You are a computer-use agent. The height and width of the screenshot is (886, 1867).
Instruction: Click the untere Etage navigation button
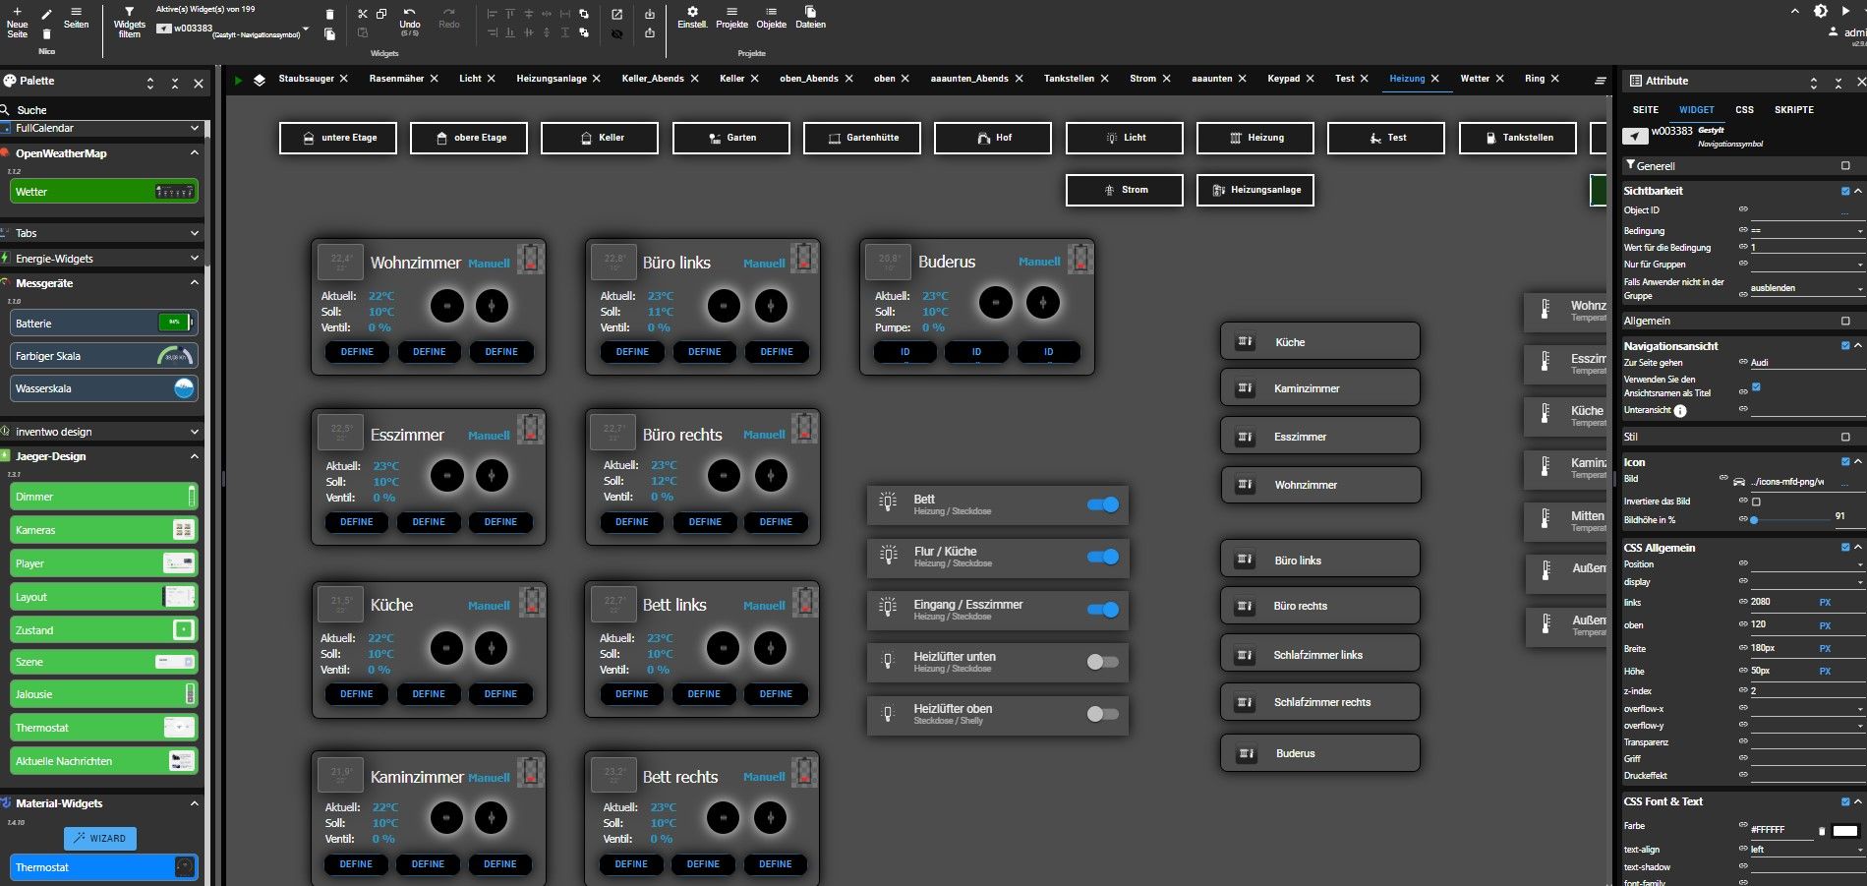[338, 138]
